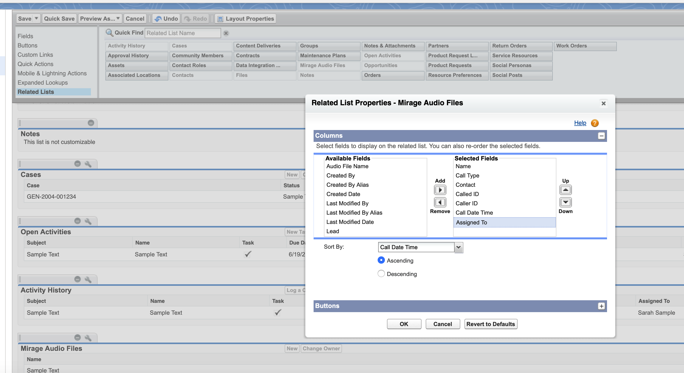Open the Help link
Viewport: 684px width, 373px height.
[x=580, y=123]
